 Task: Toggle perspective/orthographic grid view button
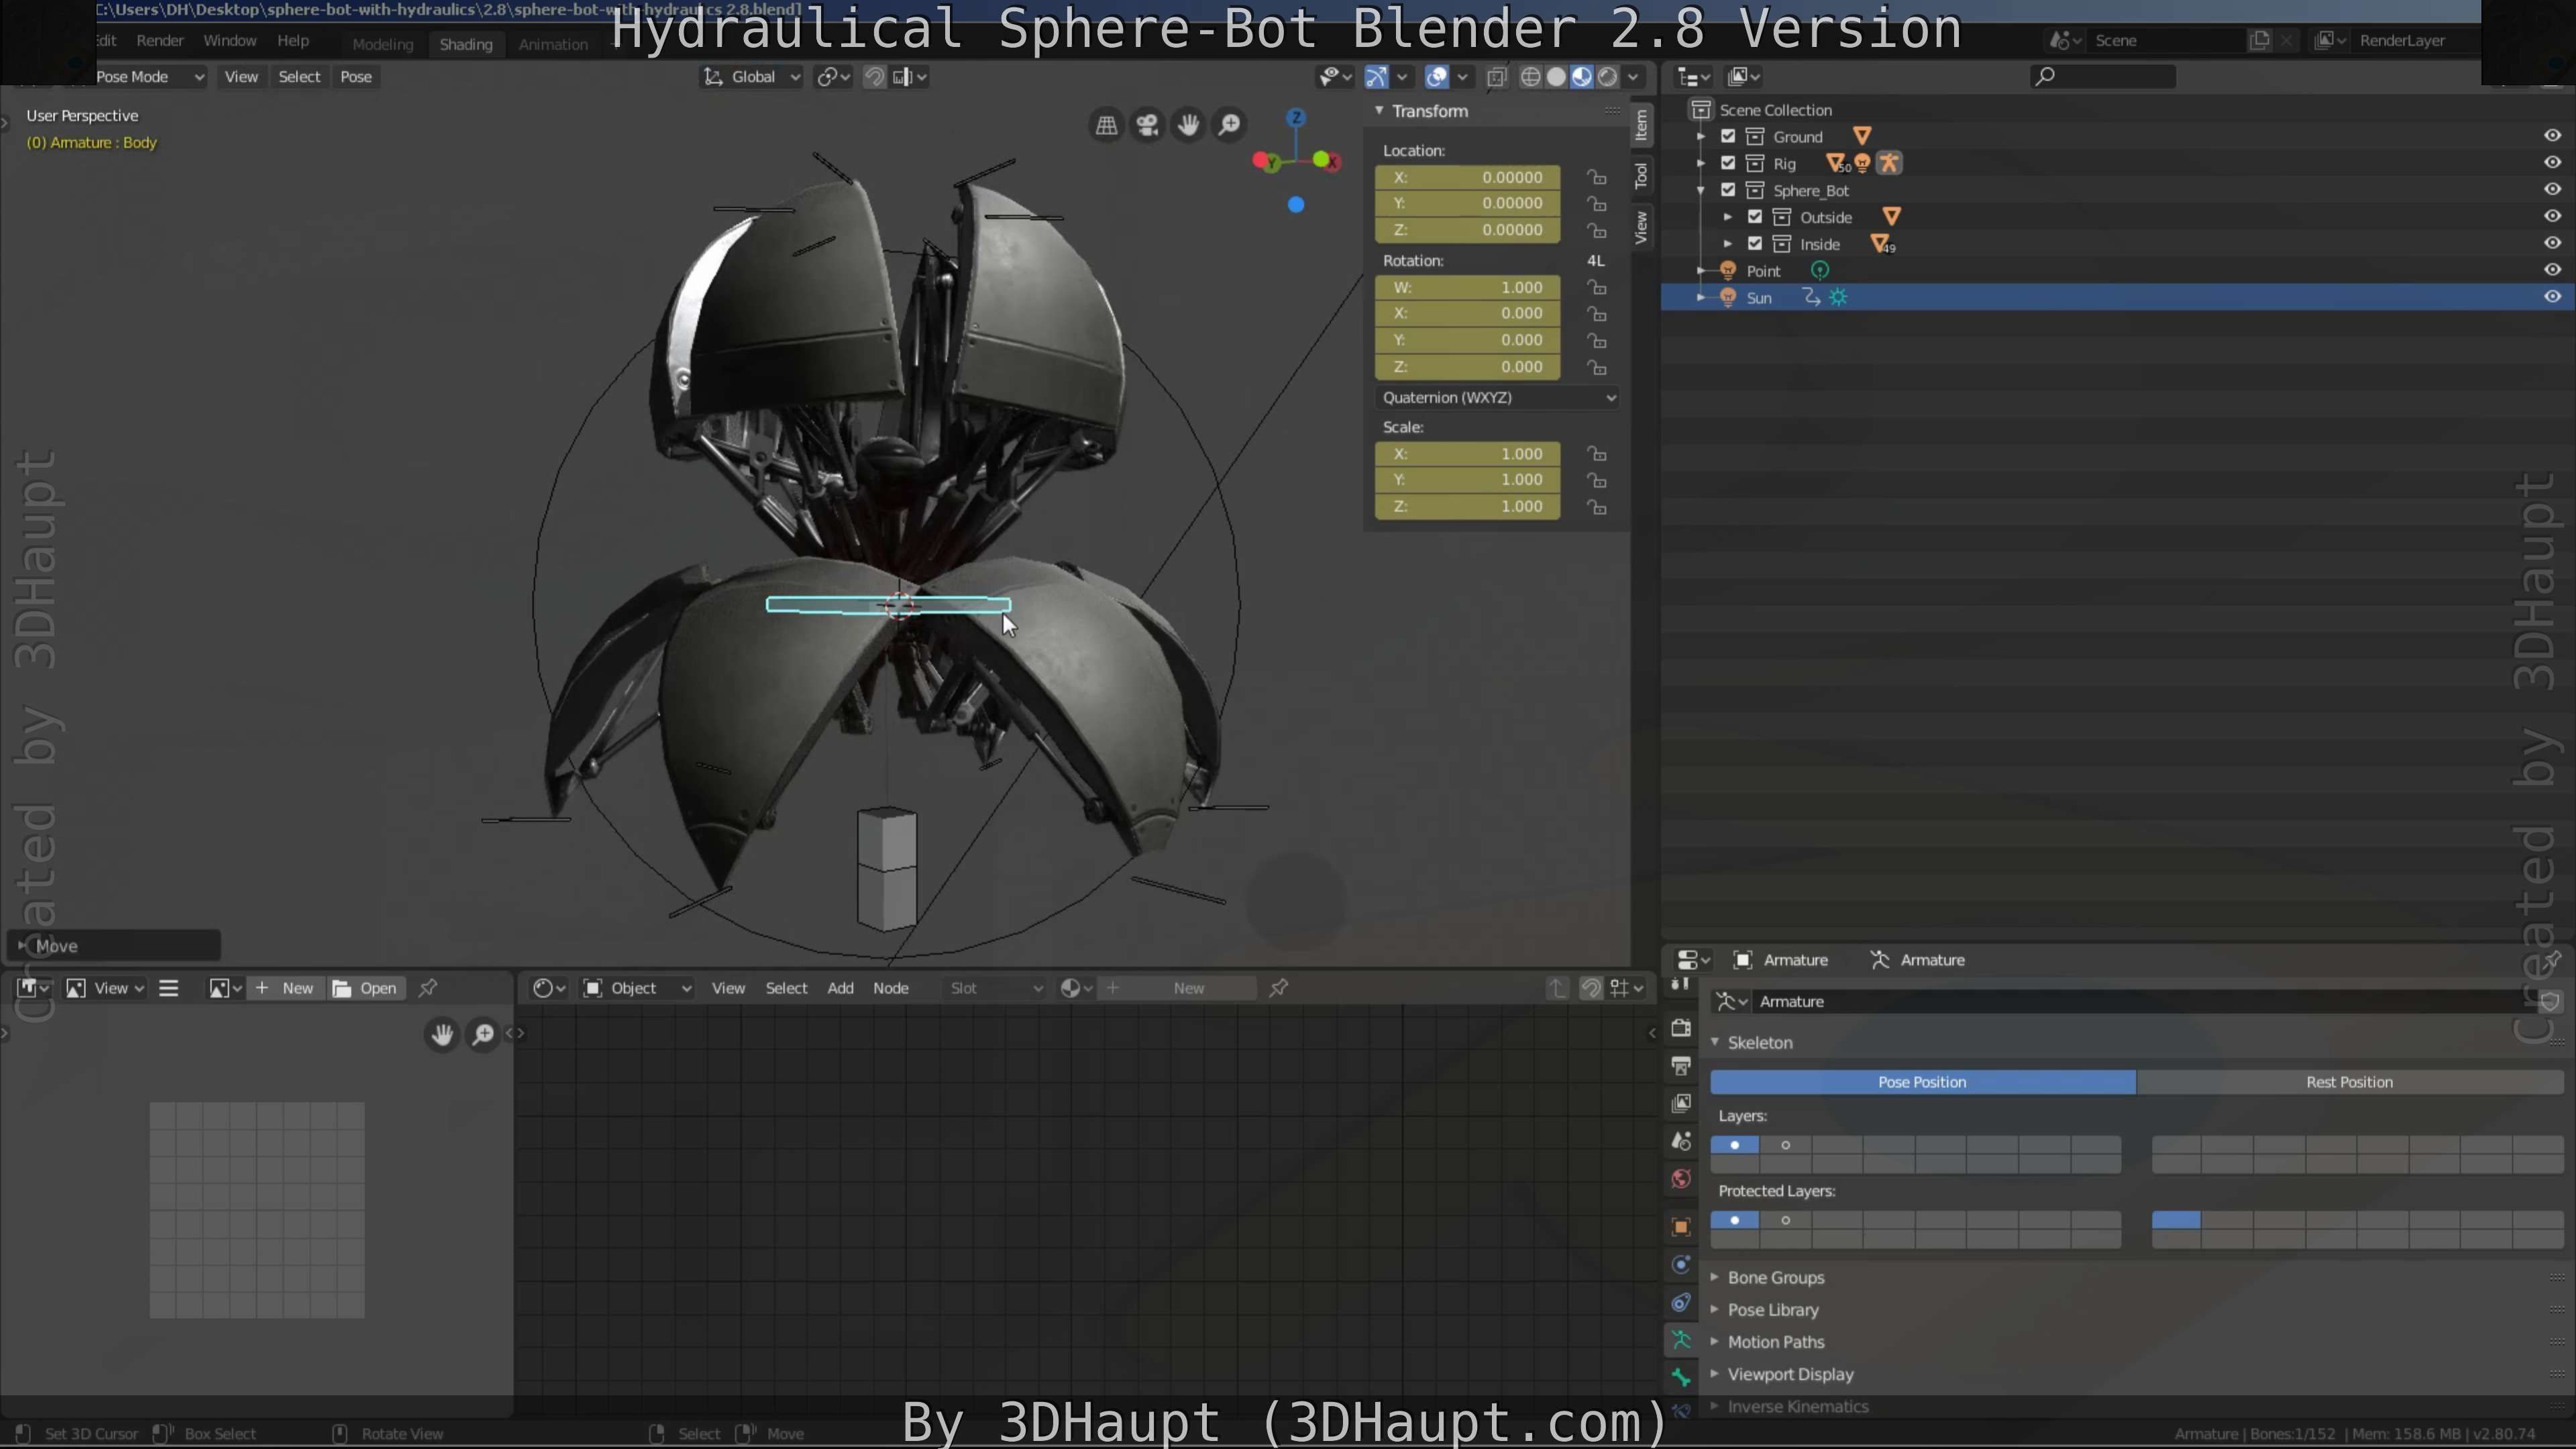[1106, 125]
